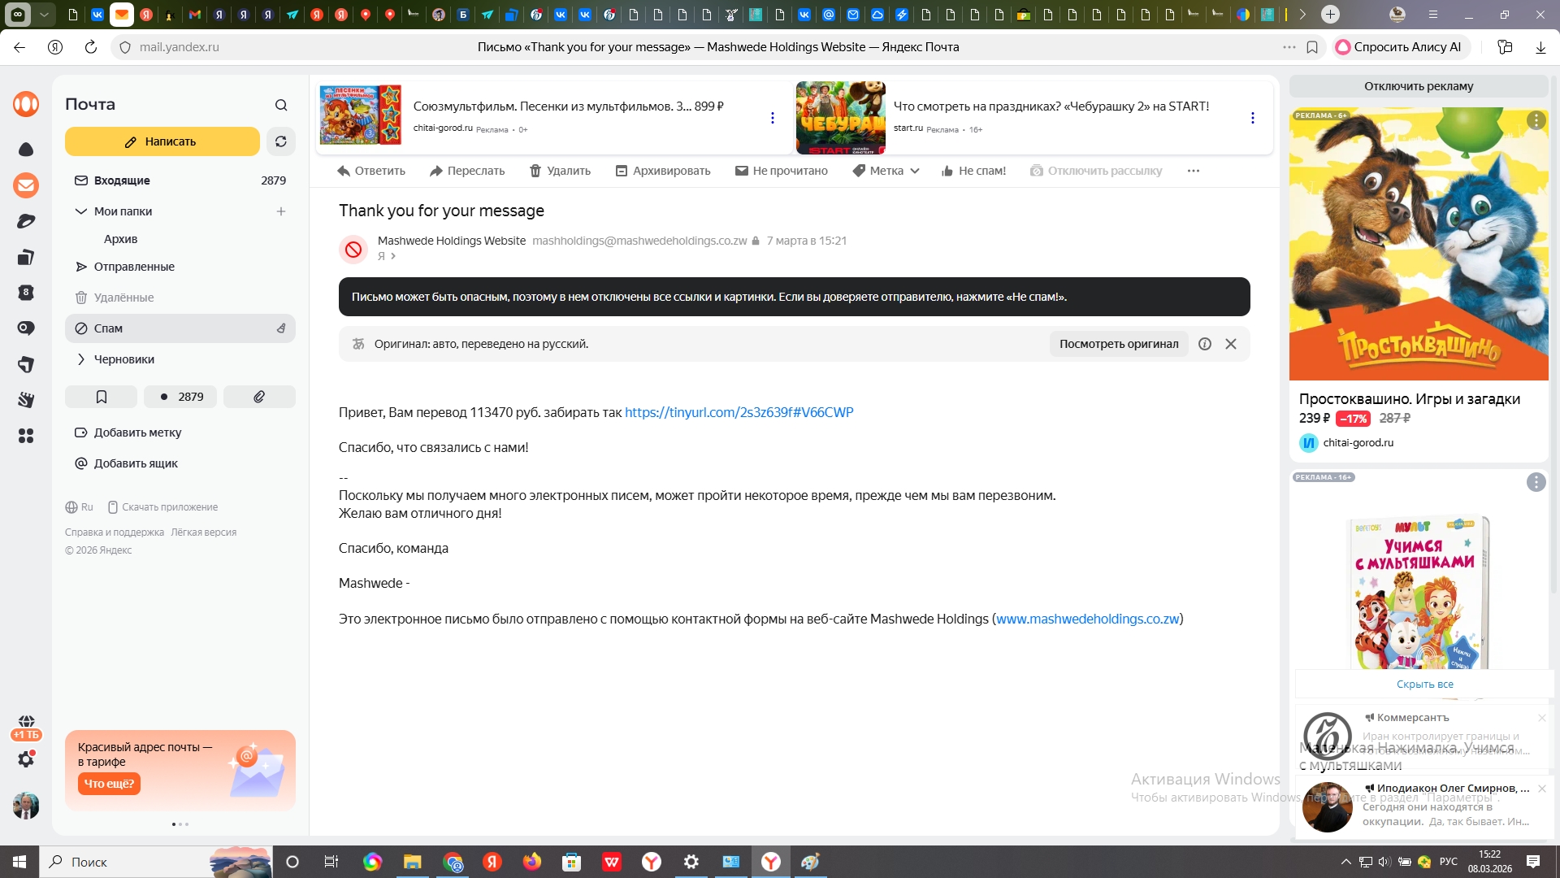The image size is (1560, 878).
Task: Click the add folder plus icon
Action: coord(281,211)
